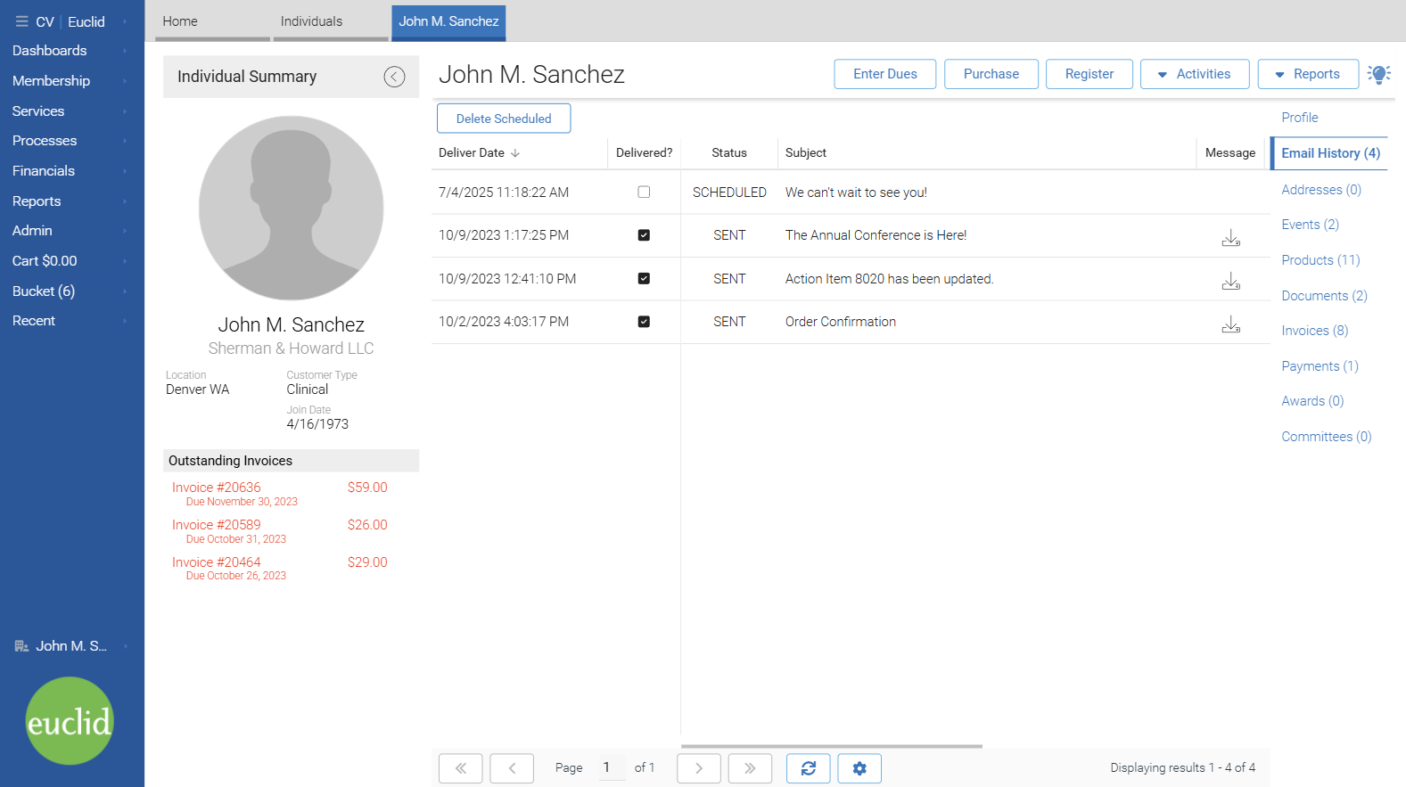Click the Deliver Date sort arrow

tap(515, 153)
